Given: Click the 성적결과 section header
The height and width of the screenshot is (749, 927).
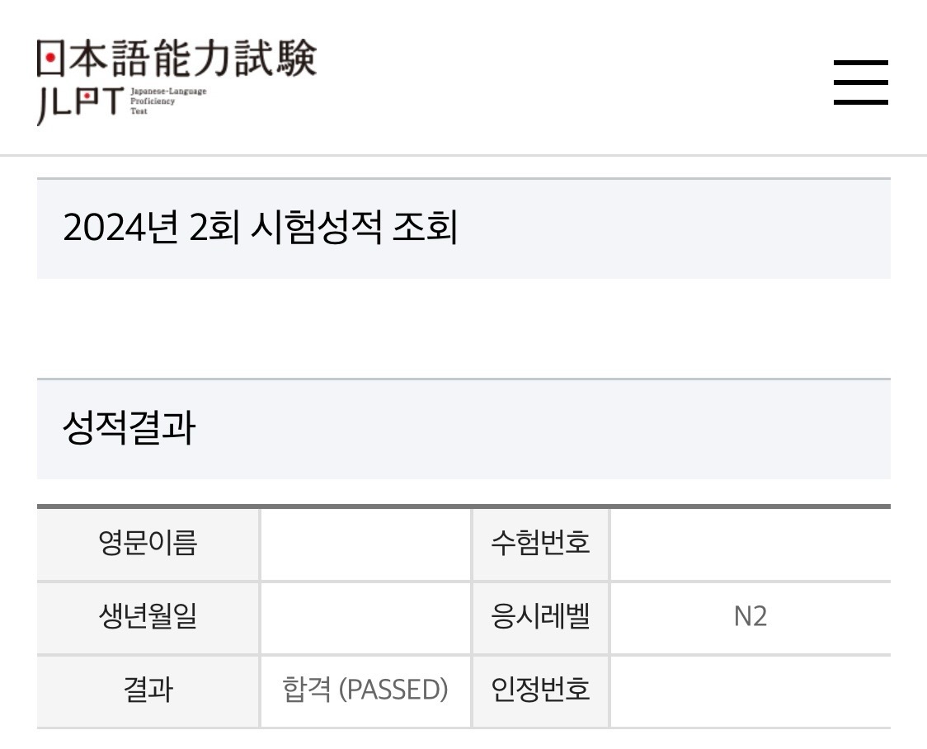Looking at the screenshot, I should [129, 429].
